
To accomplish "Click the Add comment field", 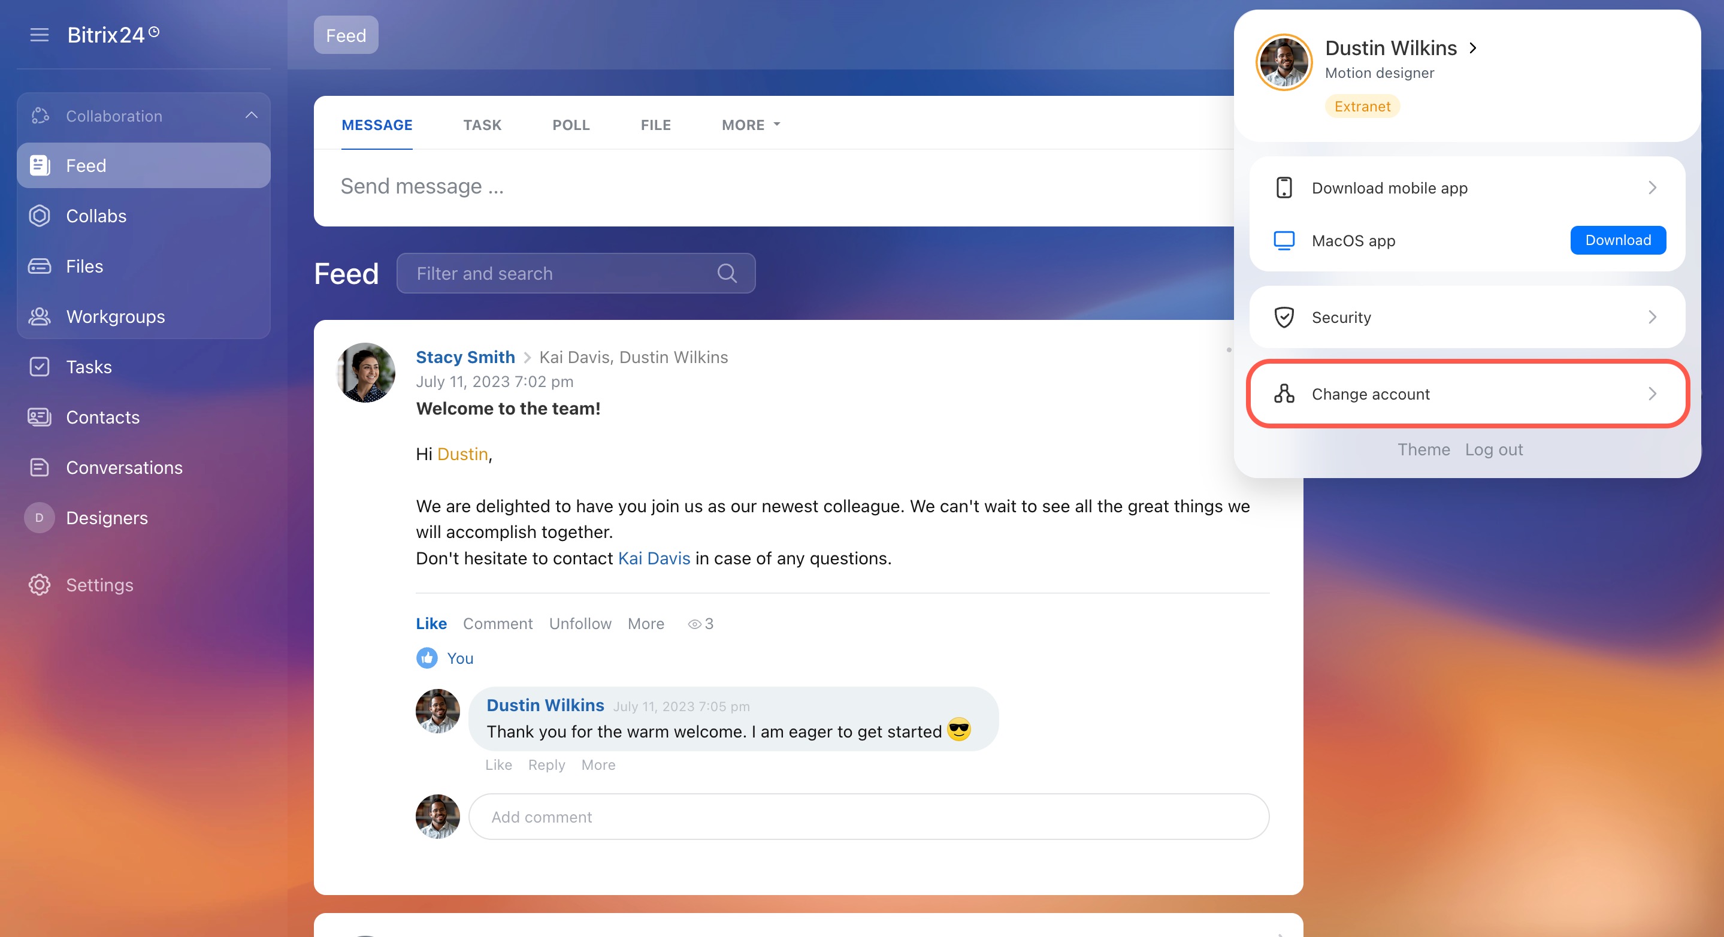I will coord(869,817).
